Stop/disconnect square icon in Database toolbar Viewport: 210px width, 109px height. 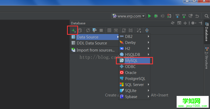pos(101,30)
